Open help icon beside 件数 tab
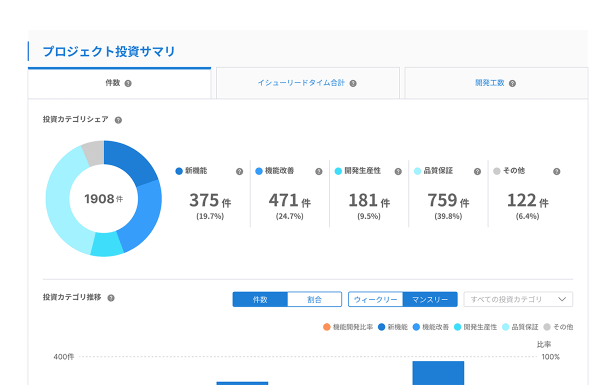The width and height of the screenshot is (616, 385). 128,83
